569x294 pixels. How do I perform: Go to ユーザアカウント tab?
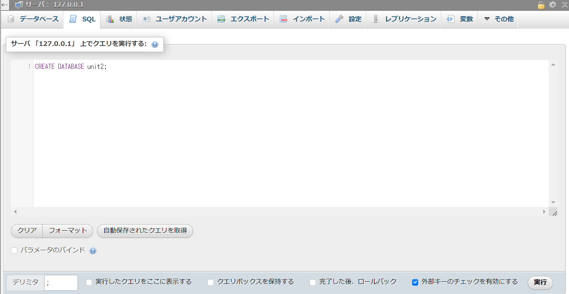[174, 19]
